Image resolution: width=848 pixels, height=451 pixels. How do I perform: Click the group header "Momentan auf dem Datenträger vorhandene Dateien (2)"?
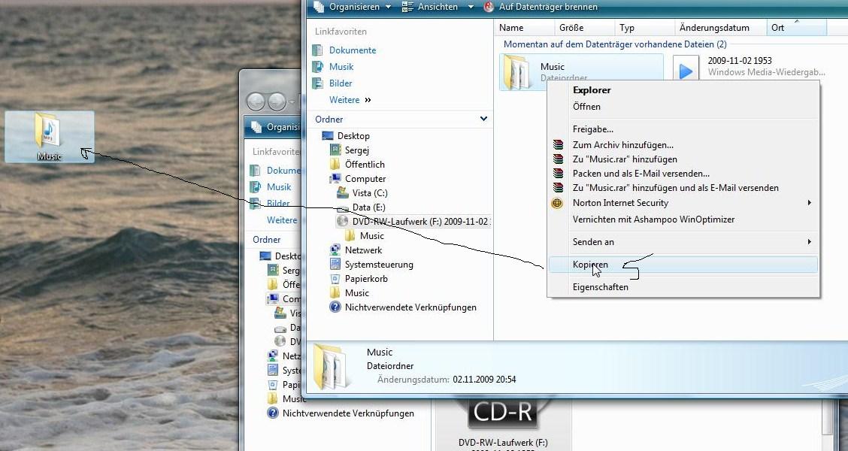615,44
